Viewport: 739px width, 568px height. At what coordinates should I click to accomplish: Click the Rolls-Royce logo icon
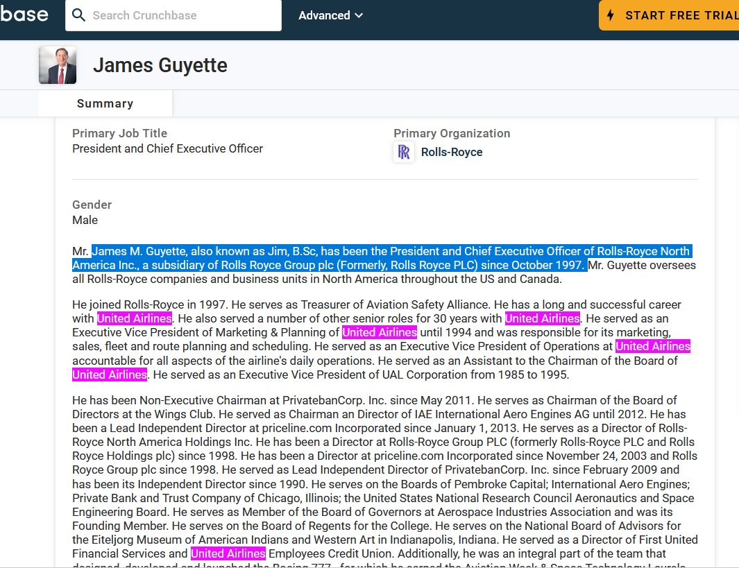pyautogui.click(x=404, y=152)
